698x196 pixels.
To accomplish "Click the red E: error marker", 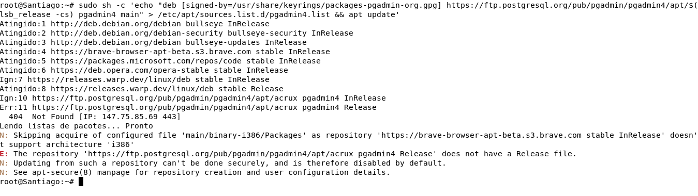I will coord(4,154).
